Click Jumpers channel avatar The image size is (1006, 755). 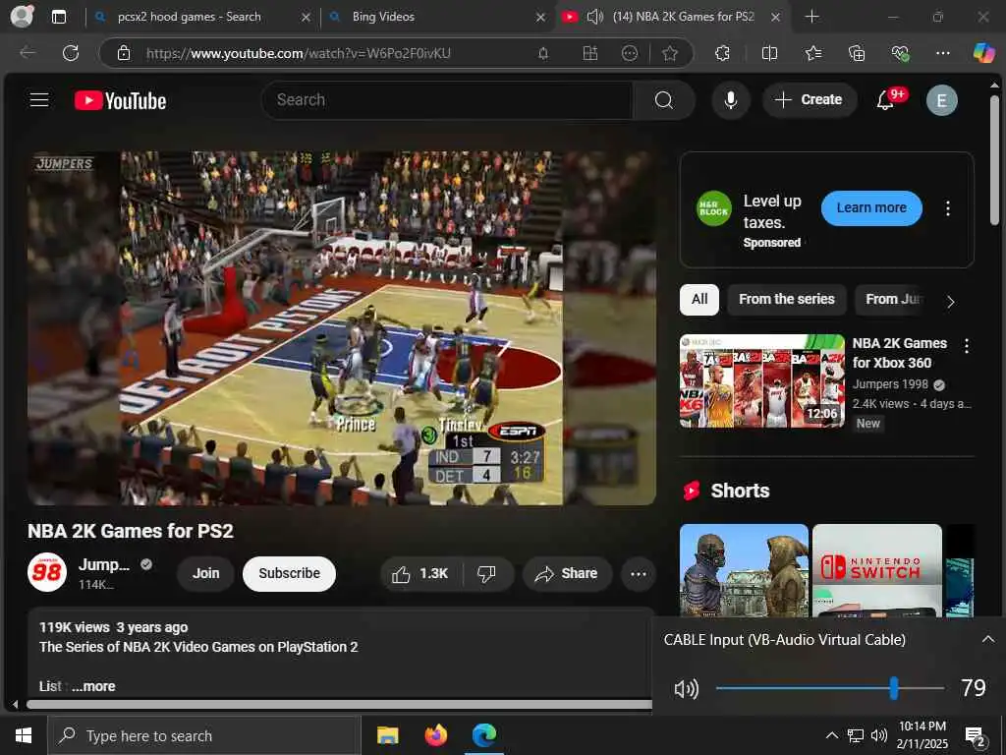(x=47, y=572)
